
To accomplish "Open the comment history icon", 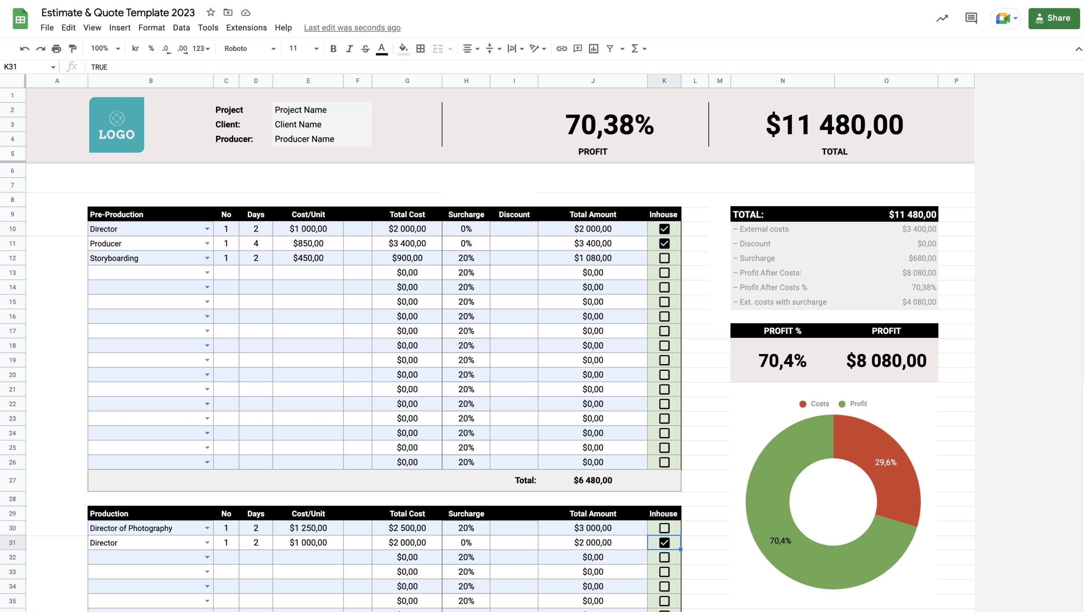I will 971,18.
